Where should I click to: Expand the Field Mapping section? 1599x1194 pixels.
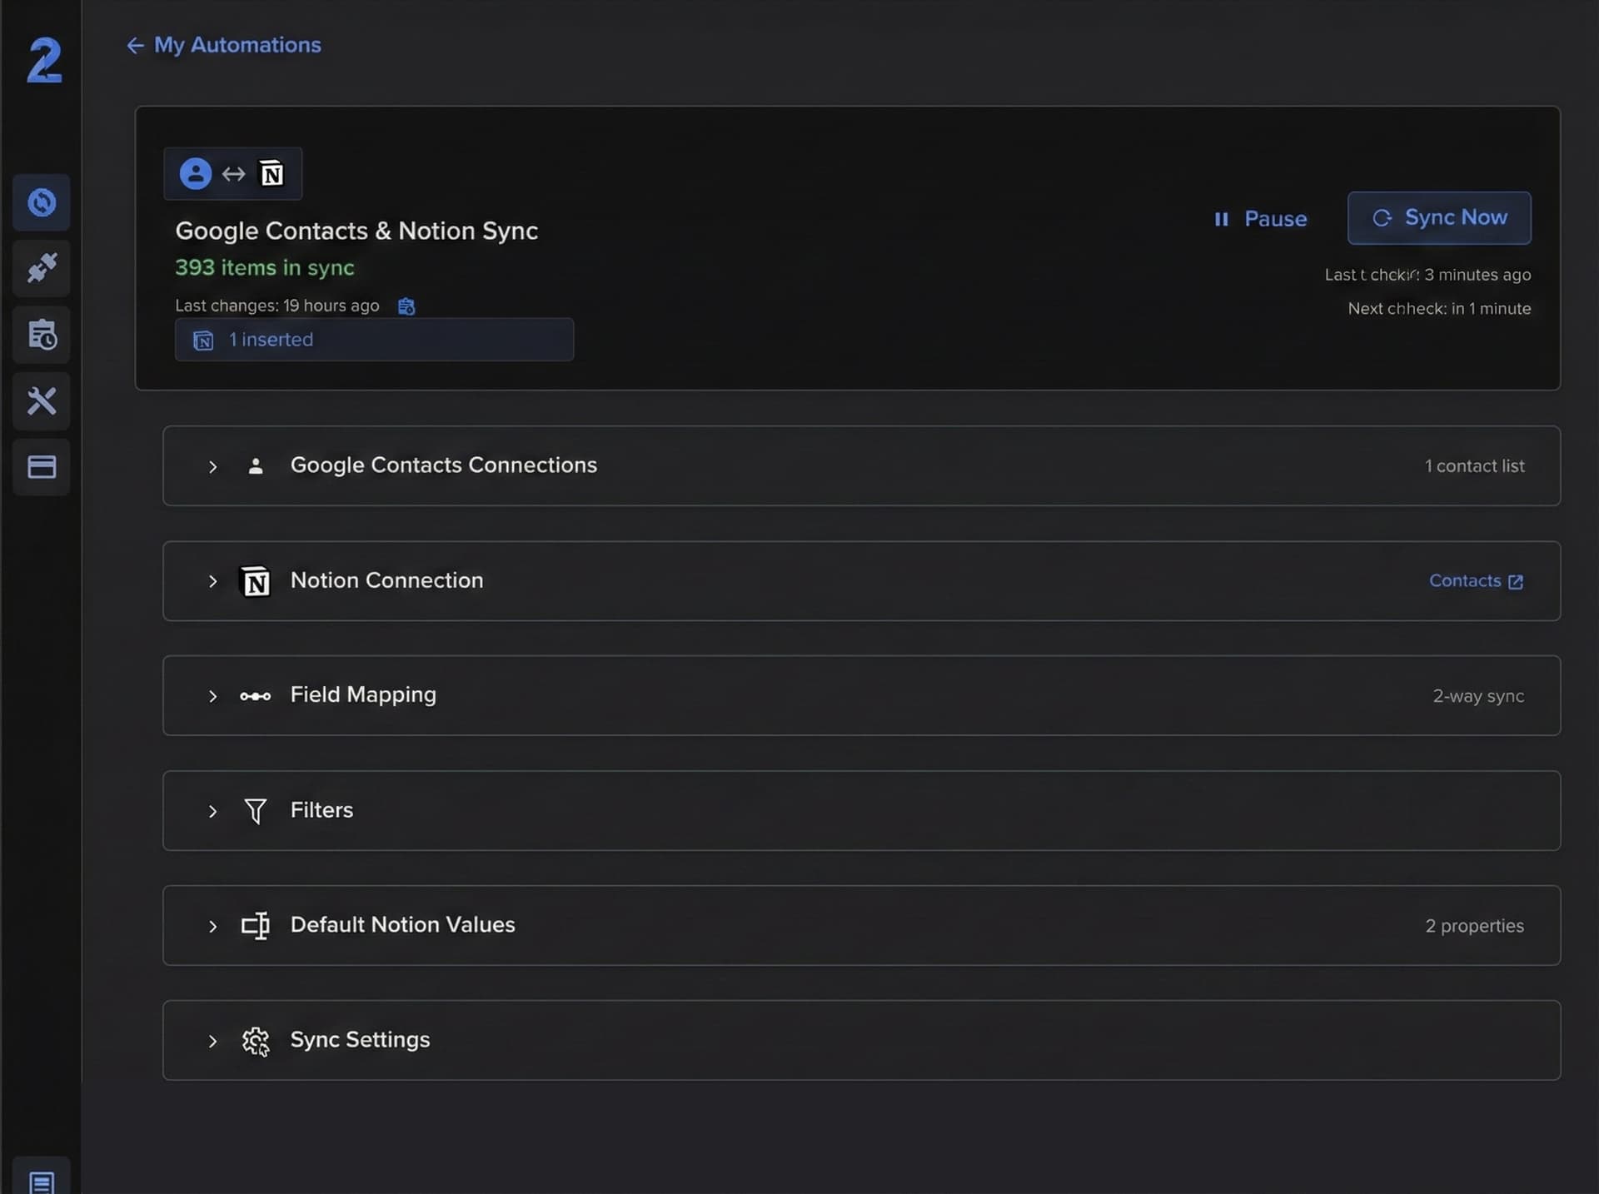[x=212, y=697]
